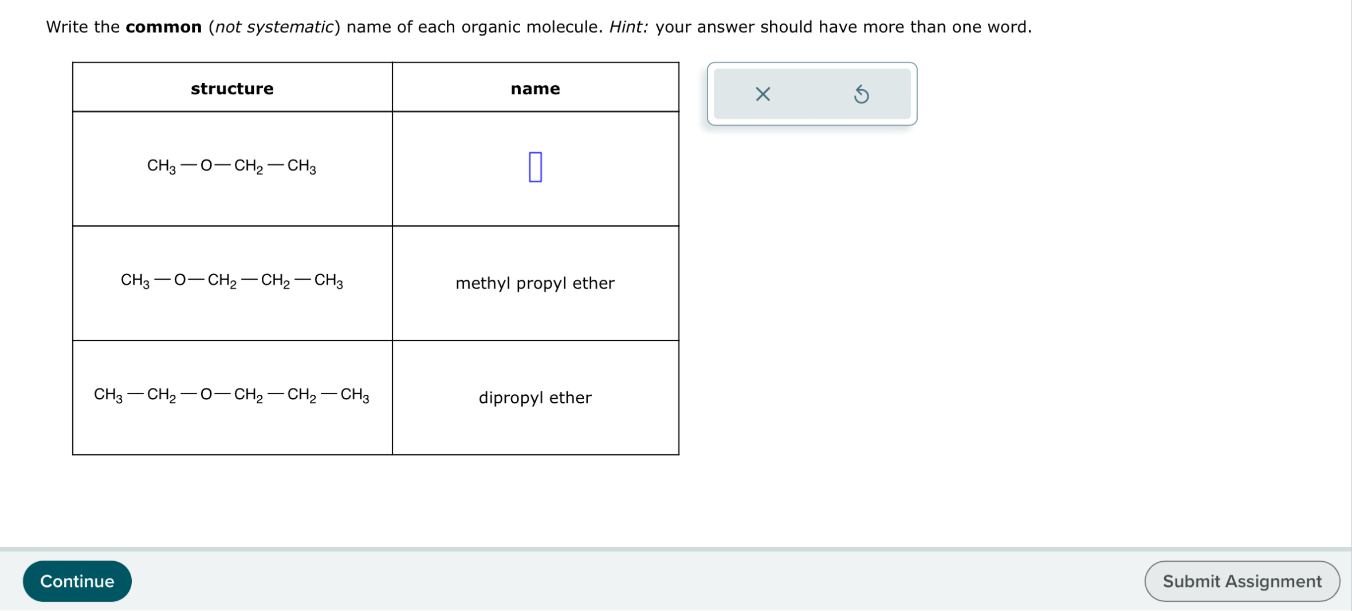
Task: Click the answer input field for the first structure
Action: click(x=534, y=167)
